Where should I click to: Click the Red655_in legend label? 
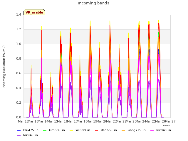pos(109,130)
